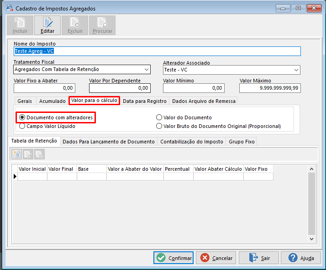Click the 'Valor Mínimo' field
Screen dimensions: 326x270
[194, 88]
